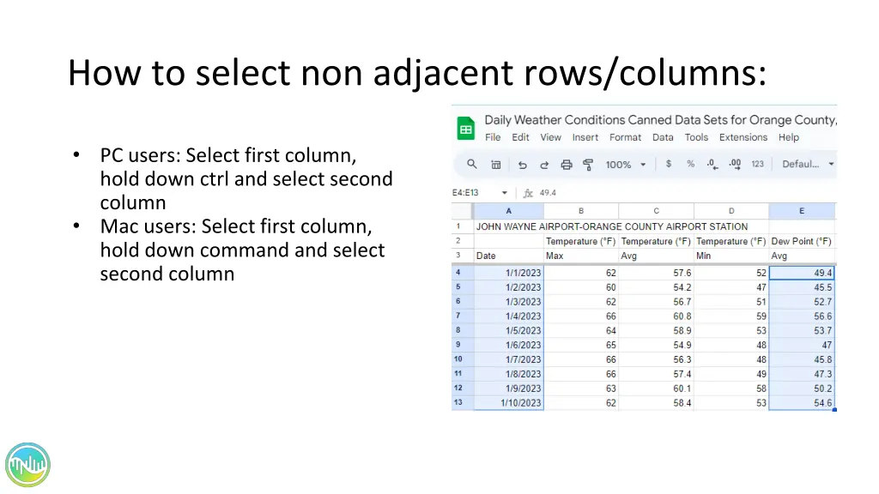This screenshot has height=494, width=879.
Task: Open the Google Sheets home icon
Action: point(465,129)
